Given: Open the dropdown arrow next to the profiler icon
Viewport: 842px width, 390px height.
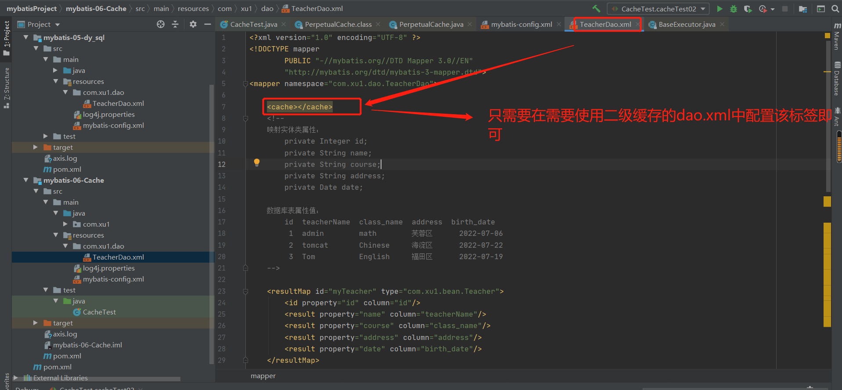Looking at the screenshot, I should 772,9.
